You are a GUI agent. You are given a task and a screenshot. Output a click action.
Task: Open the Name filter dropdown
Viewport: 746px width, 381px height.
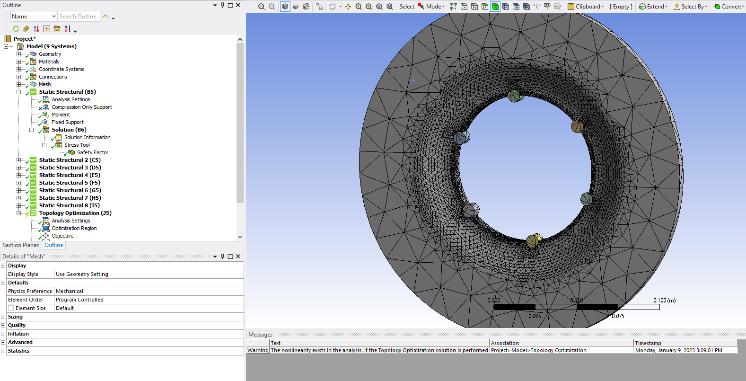[54, 17]
